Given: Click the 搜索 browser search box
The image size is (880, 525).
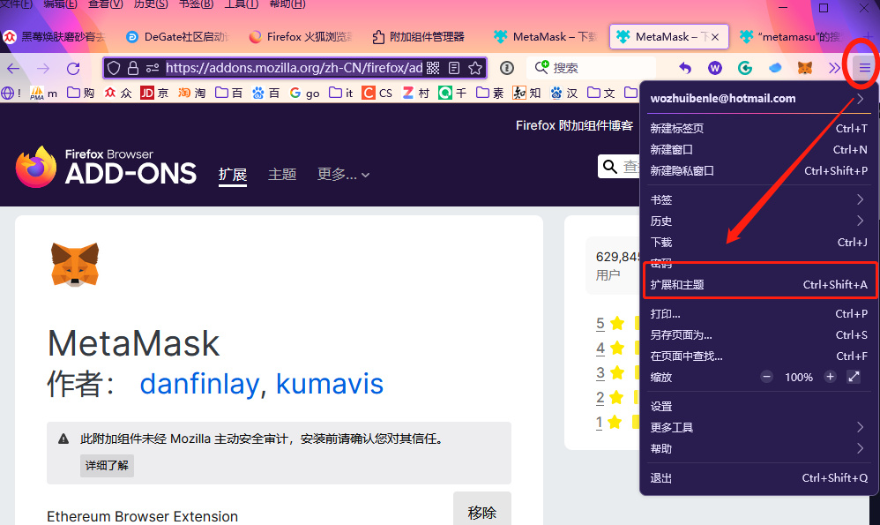Looking at the screenshot, I should pos(592,68).
